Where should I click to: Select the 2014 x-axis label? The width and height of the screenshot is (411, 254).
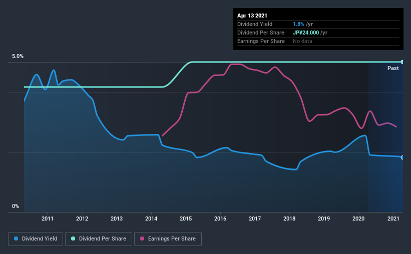tap(151, 218)
